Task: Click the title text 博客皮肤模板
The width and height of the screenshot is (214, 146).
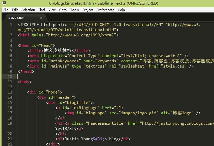Action: (58, 50)
